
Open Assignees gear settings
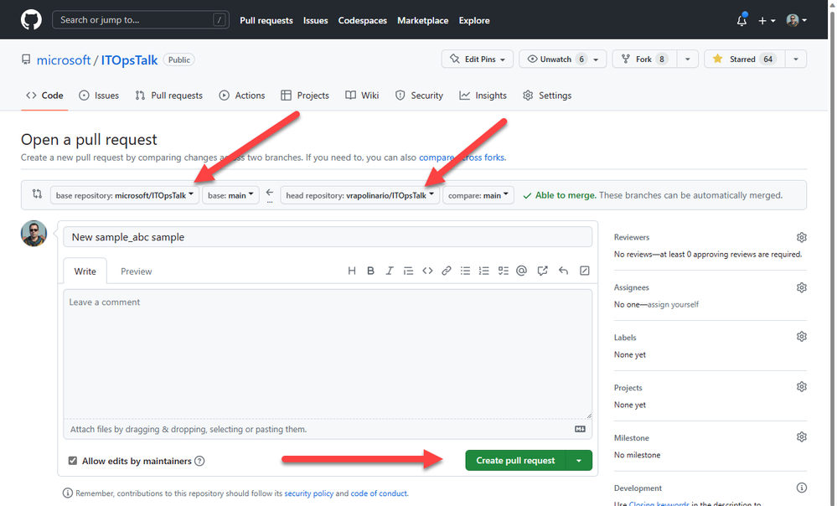pyautogui.click(x=801, y=287)
